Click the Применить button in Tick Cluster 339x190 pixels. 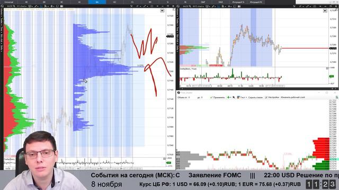click(x=217, y=97)
